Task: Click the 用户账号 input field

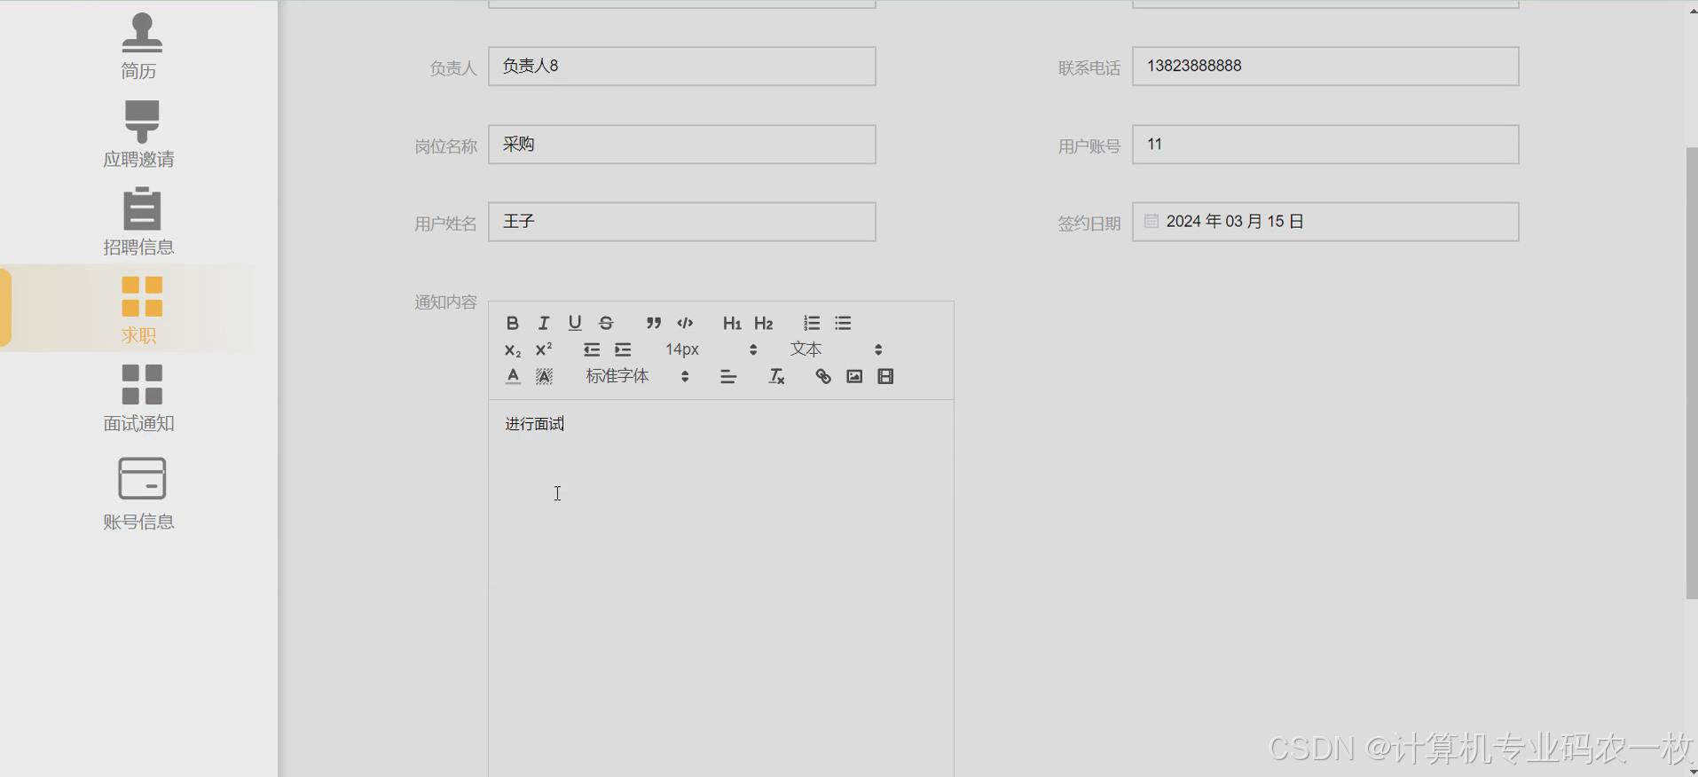Action: [1325, 145]
